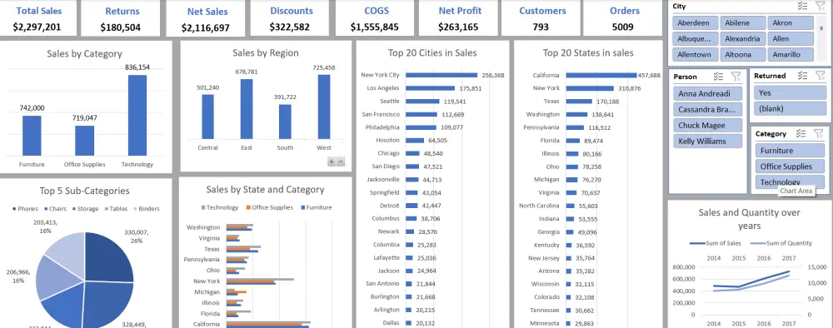Select the Central bar in Sales by Region
Image resolution: width=833 pixels, height=328 pixels.
click(207, 117)
